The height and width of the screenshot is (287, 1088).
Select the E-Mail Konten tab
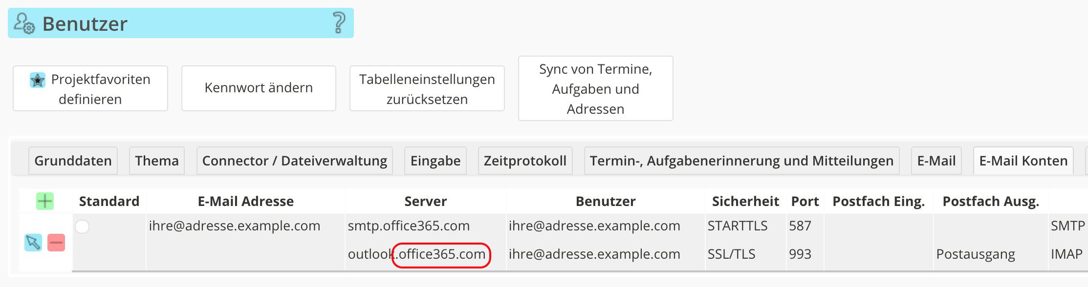(x=1023, y=161)
